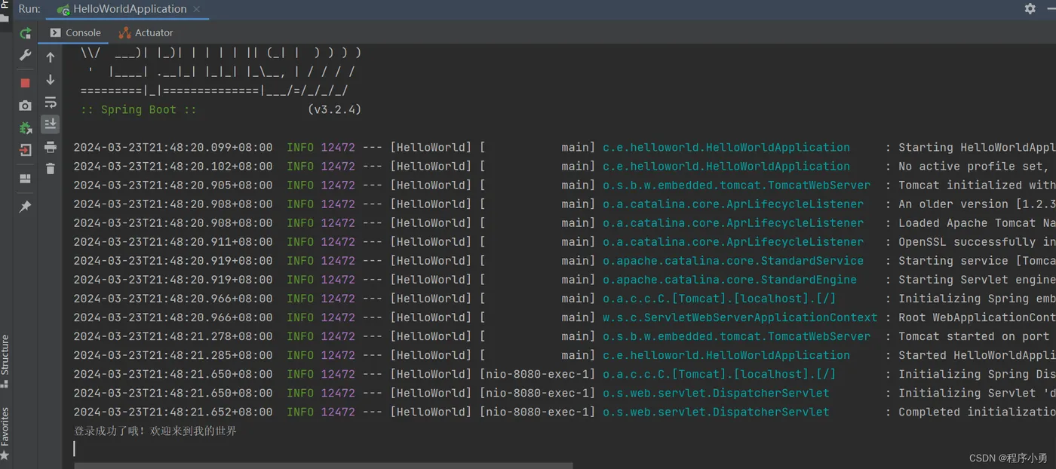Click 'Starting Servlet engine' message
This screenshot has height=469, width=1056.
coord(976,280)
